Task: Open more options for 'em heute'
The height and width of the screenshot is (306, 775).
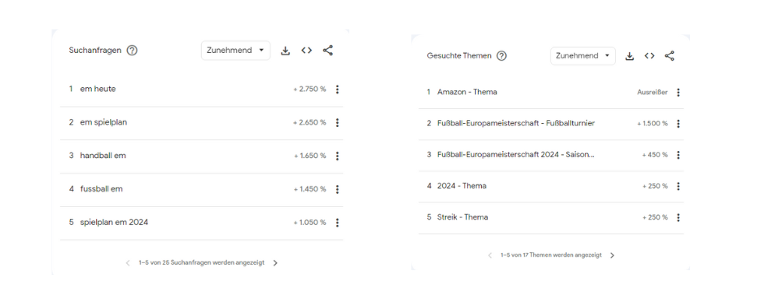Action: [337, 90]
